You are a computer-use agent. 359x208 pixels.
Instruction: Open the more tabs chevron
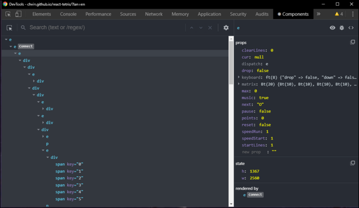click(318, 14)
